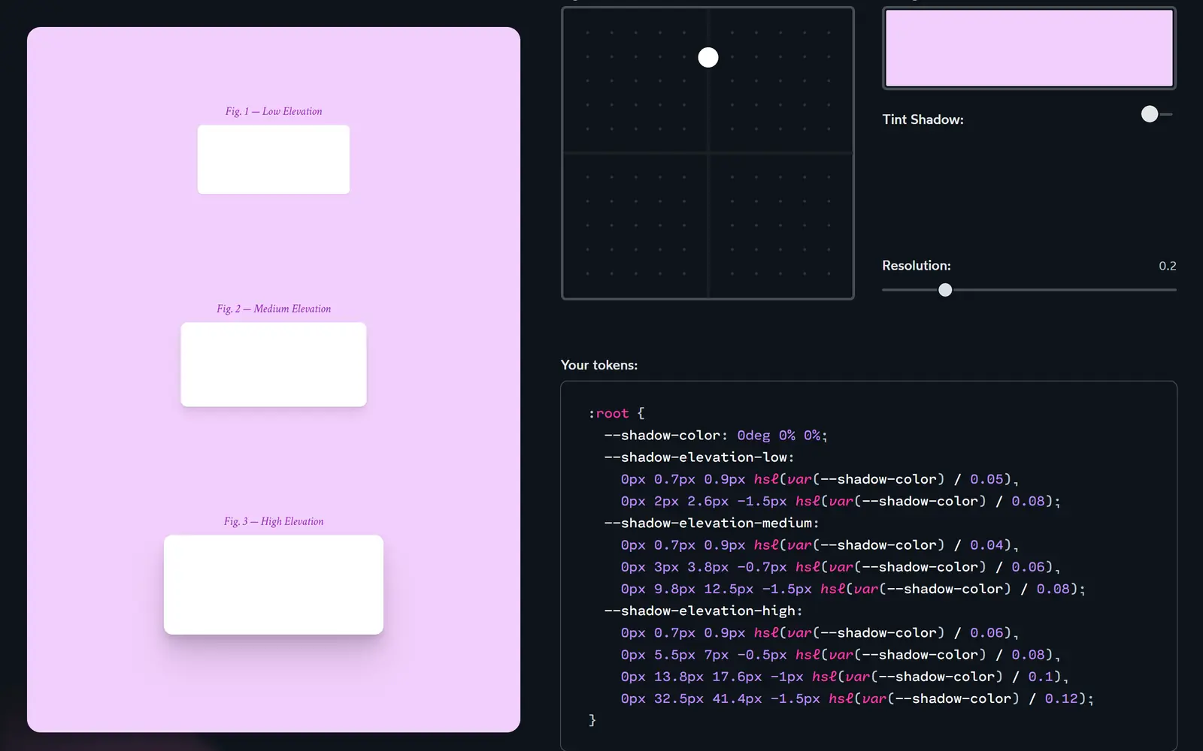Image resolution: width=1203 pixels, height=751 pixels.
Task: Click the '--shadow-elevation-medium:' line
Action: (x=711, y=523)
